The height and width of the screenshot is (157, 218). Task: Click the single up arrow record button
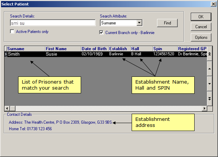pyautogui.click(x=210, y=69)
